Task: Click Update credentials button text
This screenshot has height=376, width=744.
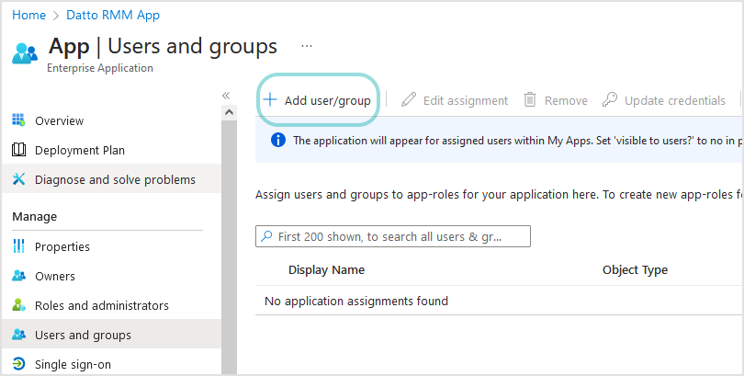Action: click(675, 100)
